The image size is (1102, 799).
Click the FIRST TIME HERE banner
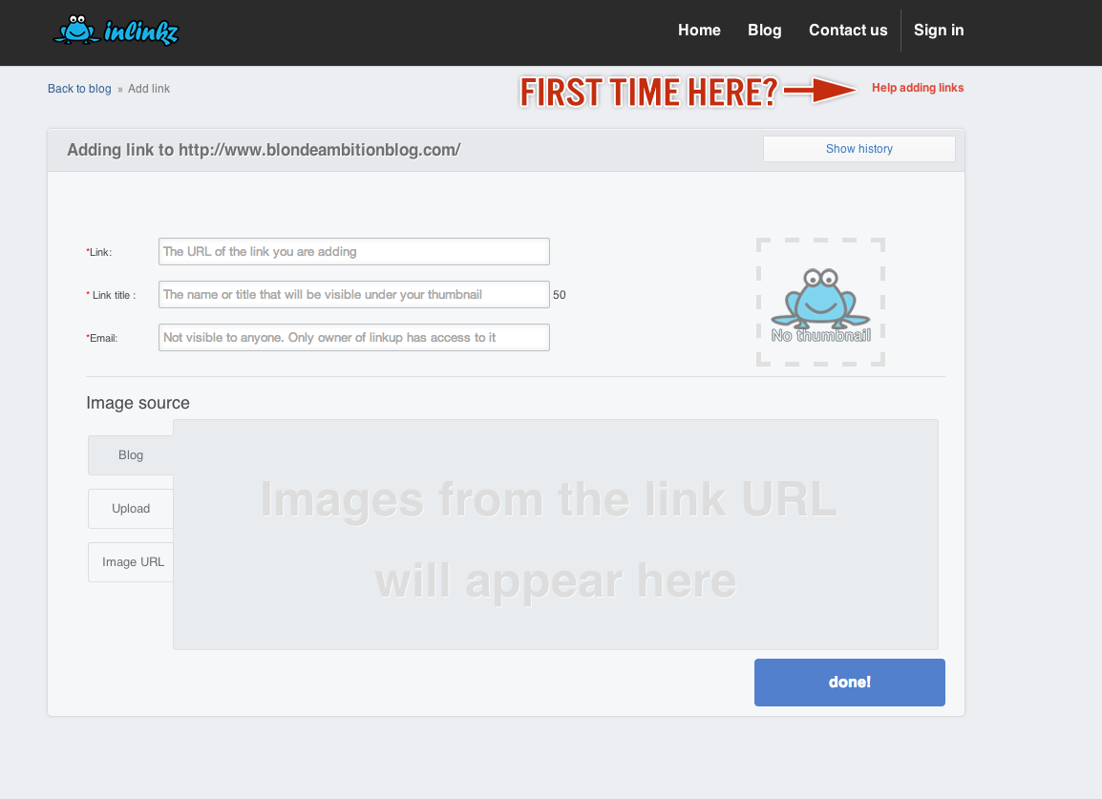tap(648, 92)
